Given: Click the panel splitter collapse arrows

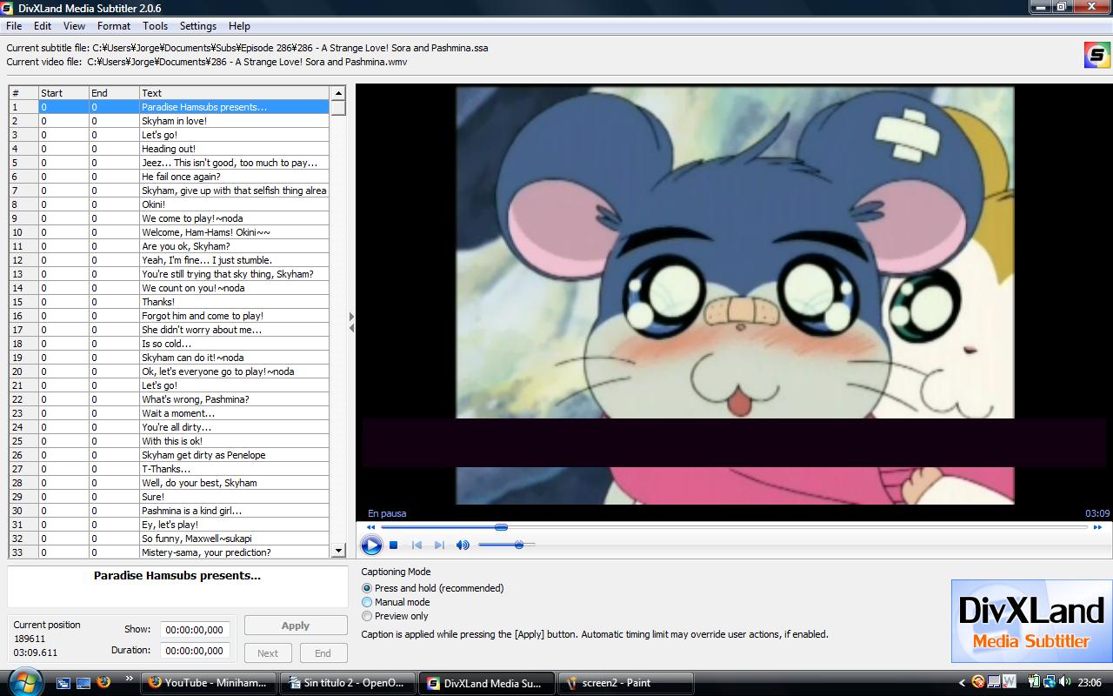Looking at the screenshot, I should (351, 322).
